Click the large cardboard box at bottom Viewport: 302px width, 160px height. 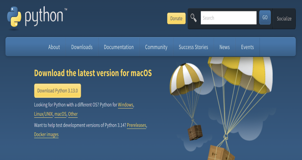221,152
